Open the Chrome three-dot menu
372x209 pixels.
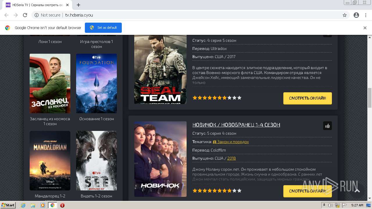point(366,15)
